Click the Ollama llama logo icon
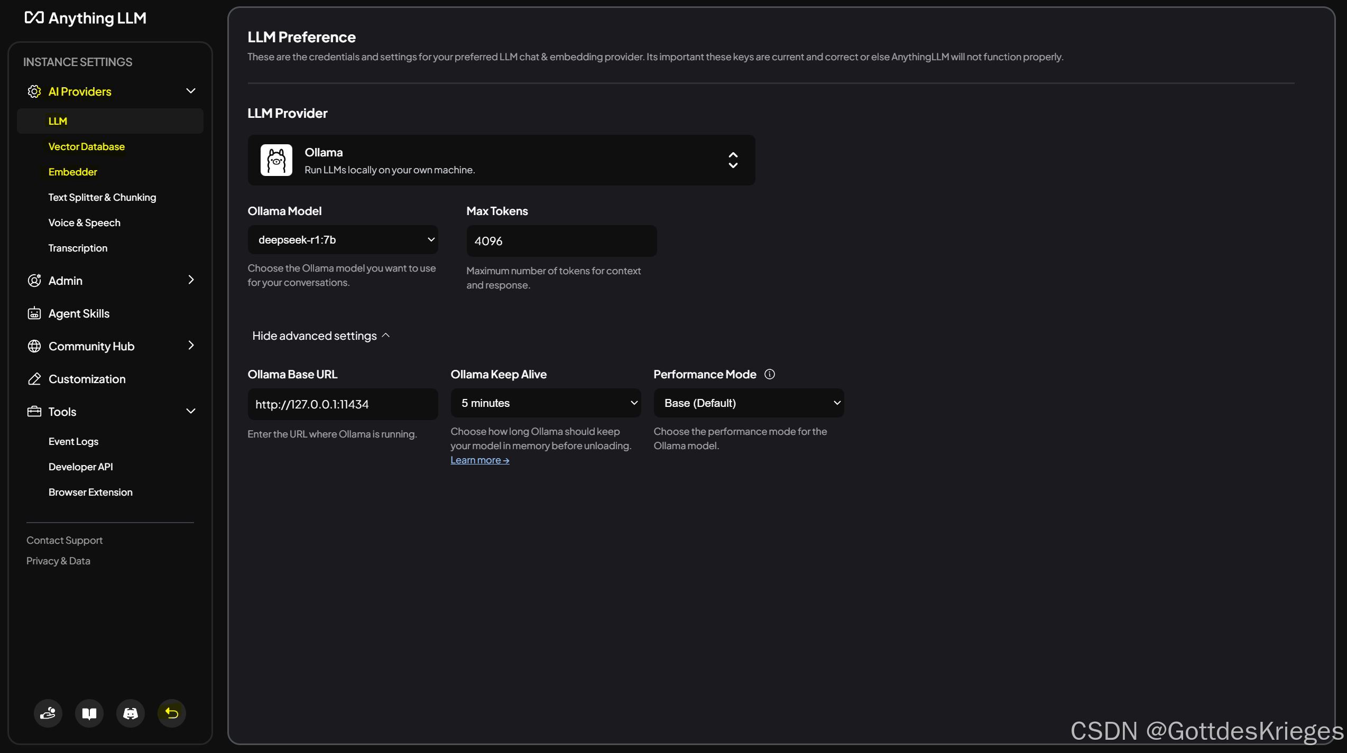The width and height of the screenshot is (1347, 753). [x=276, y=160]
